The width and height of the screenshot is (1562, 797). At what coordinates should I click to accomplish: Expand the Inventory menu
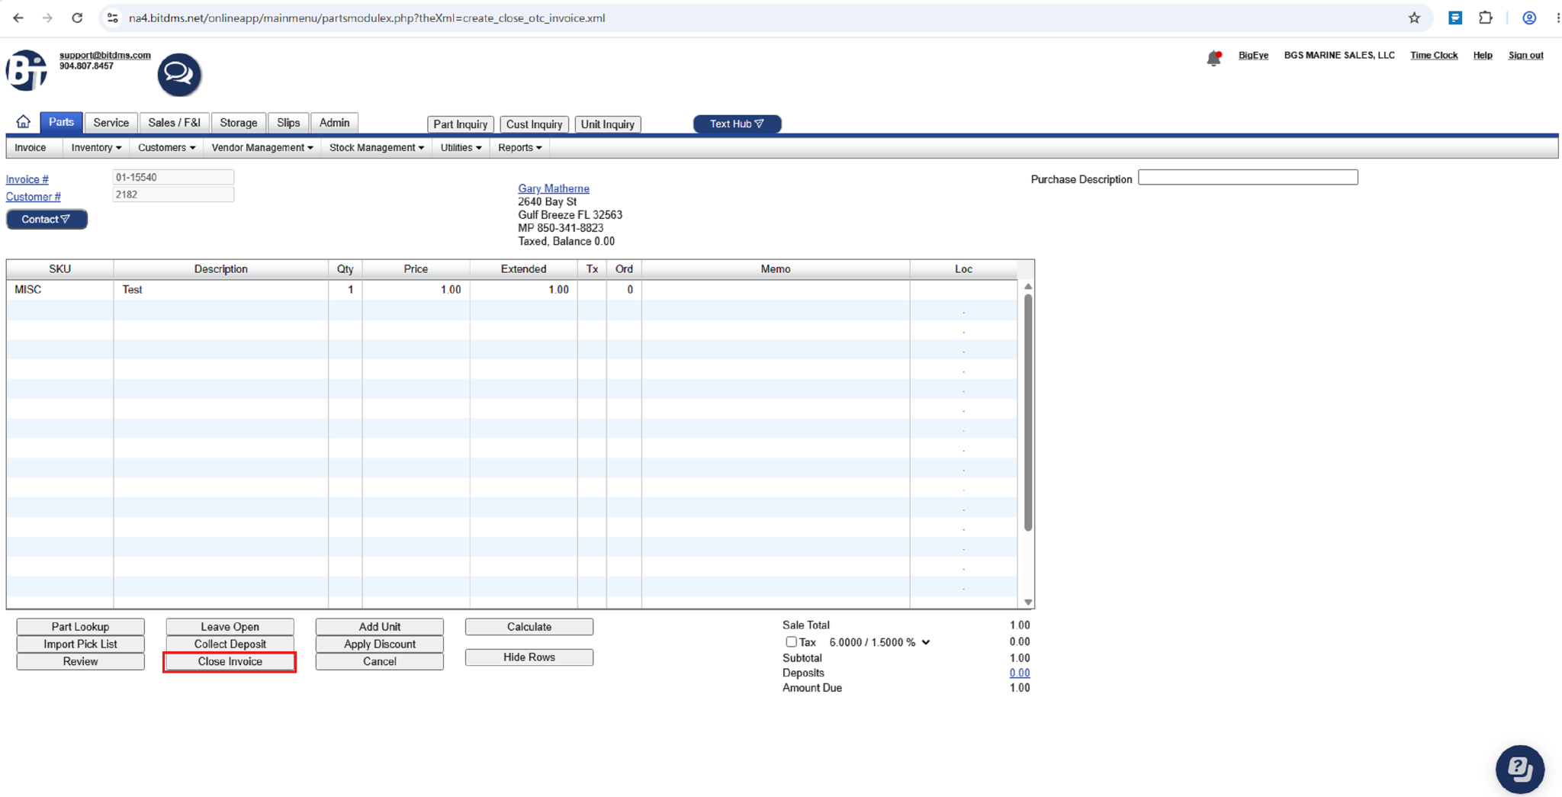[x=96, y=147]
